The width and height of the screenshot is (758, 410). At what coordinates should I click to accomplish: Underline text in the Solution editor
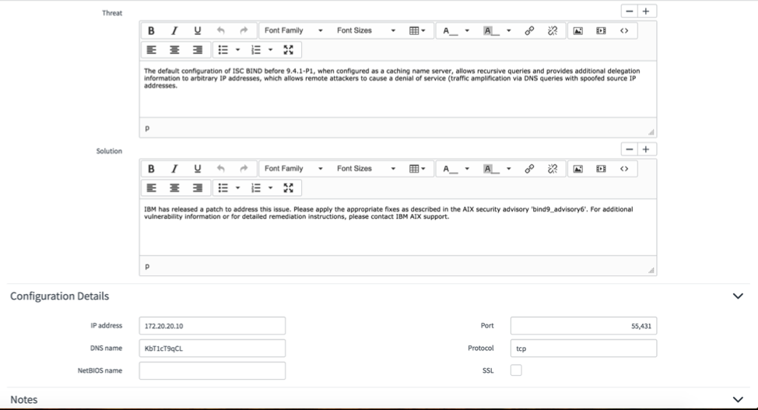coord(197,169)
